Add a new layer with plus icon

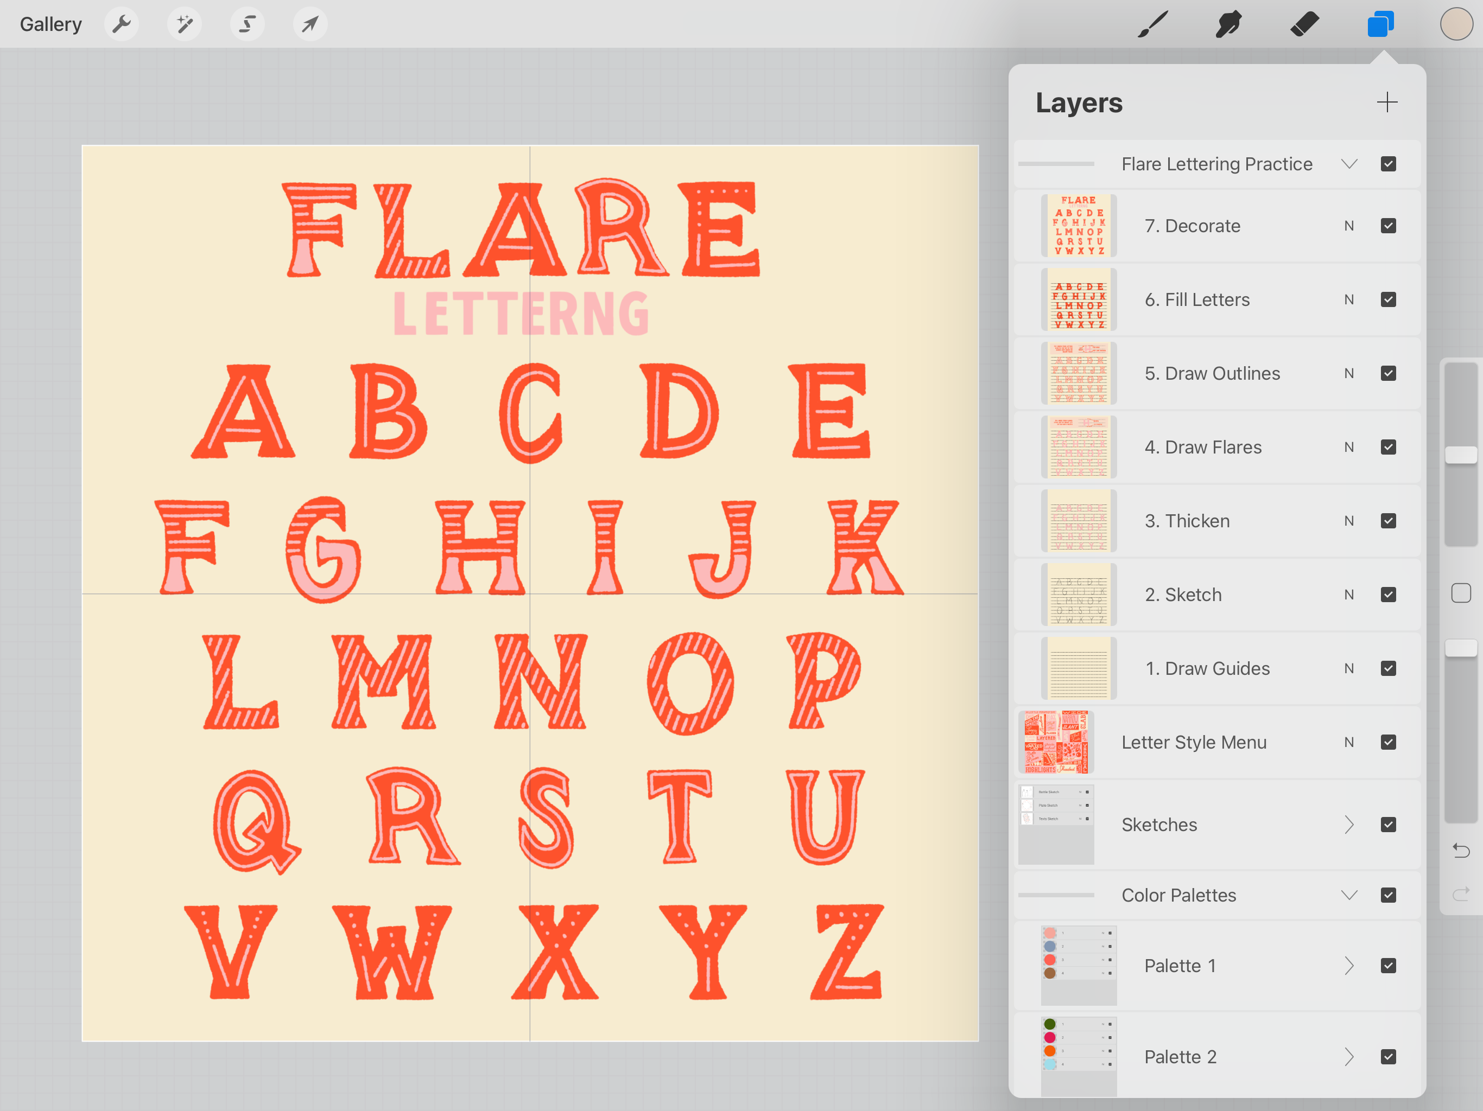[x=1386, y=103]
